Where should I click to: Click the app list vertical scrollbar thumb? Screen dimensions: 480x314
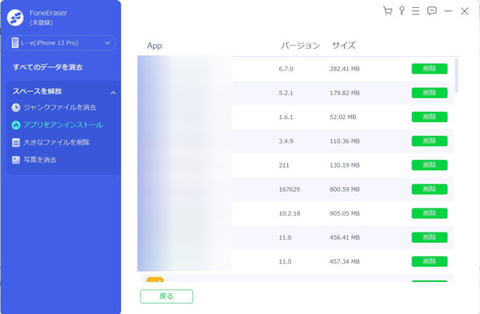coord(457,75)
